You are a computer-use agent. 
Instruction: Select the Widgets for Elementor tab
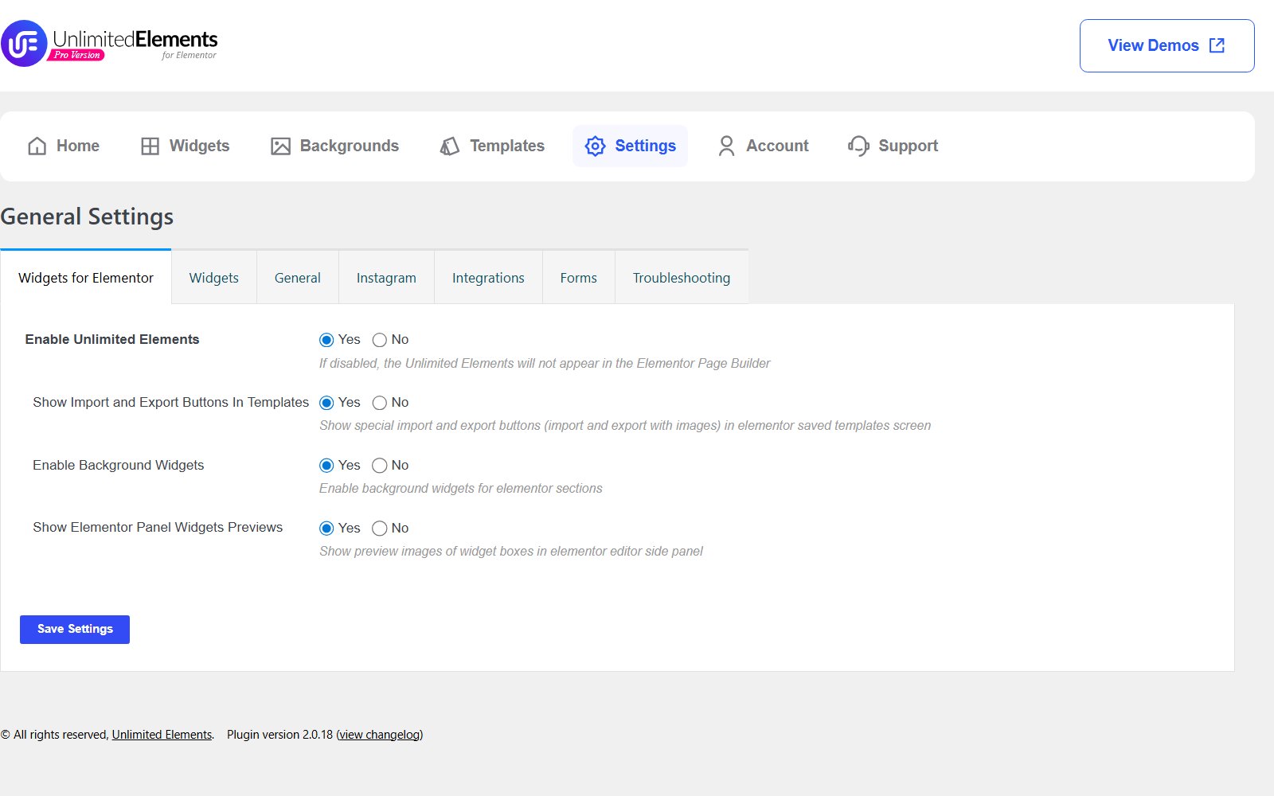(x=86, y=277)
